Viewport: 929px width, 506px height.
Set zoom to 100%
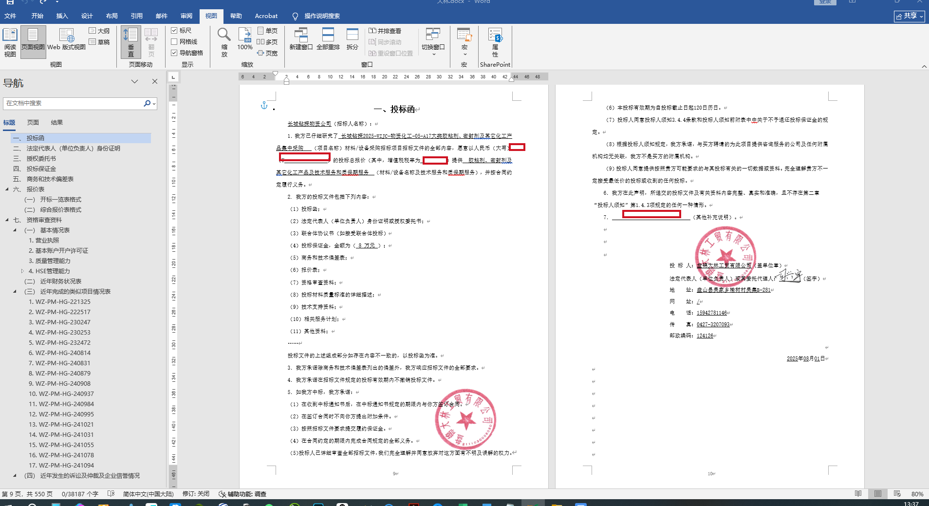pos(245,39)
